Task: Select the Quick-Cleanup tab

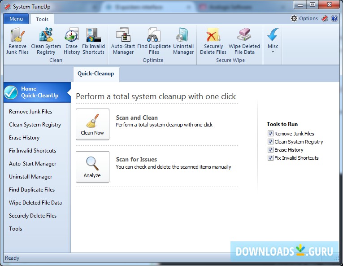Action: 96,74
